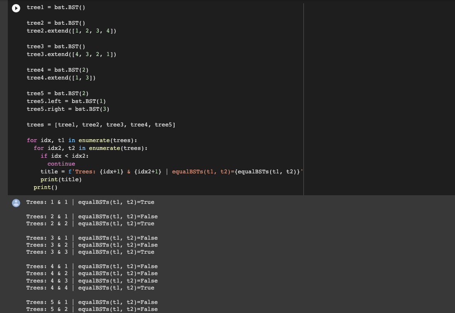Image resolution: width=455 pixels, height=313 pixels.
Task: Click output line 'Trees: 2 & 2'
Action: click(90, 224)
